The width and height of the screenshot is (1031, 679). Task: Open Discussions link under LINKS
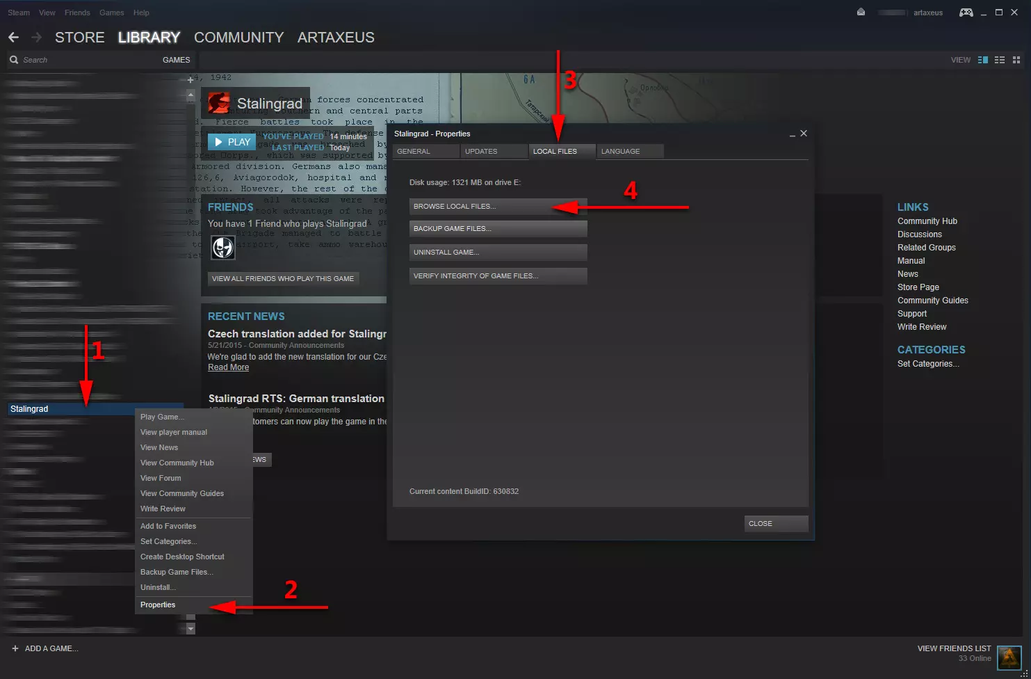click(920, 234)
